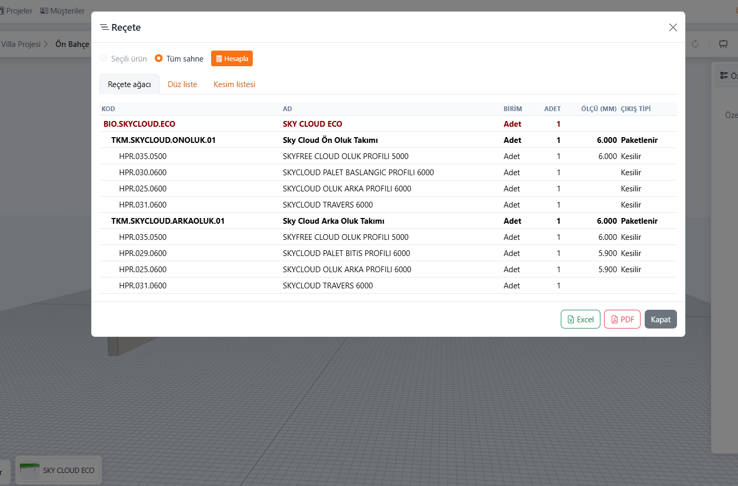Click the refresh icon in the background toolbar
This screenshot has width=738, height=486.
tap(695, 44)
